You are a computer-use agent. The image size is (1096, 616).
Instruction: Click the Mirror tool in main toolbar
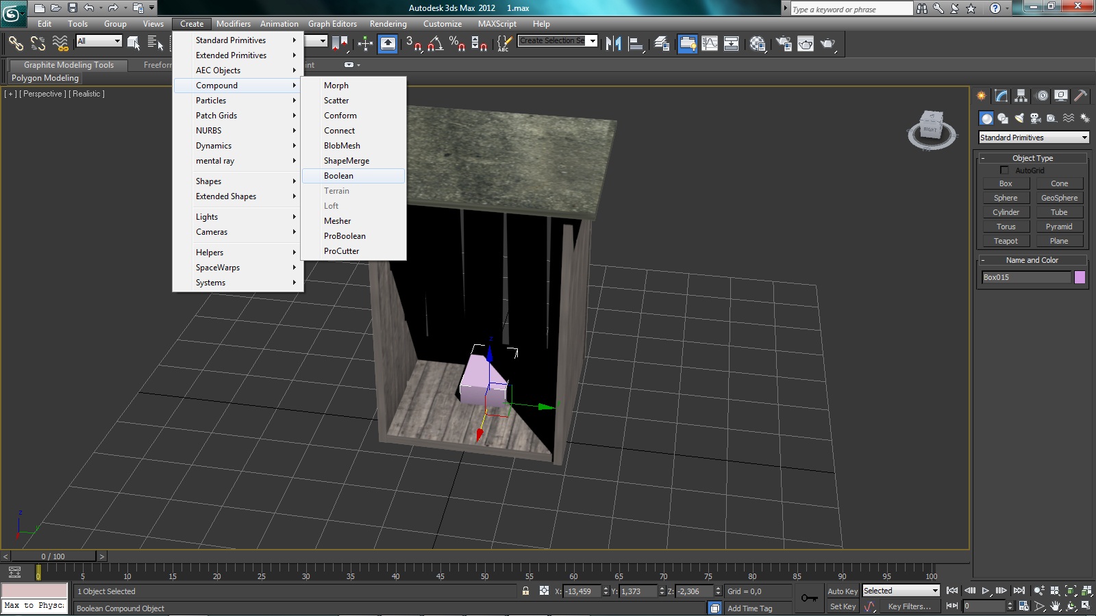click(613, 44)
